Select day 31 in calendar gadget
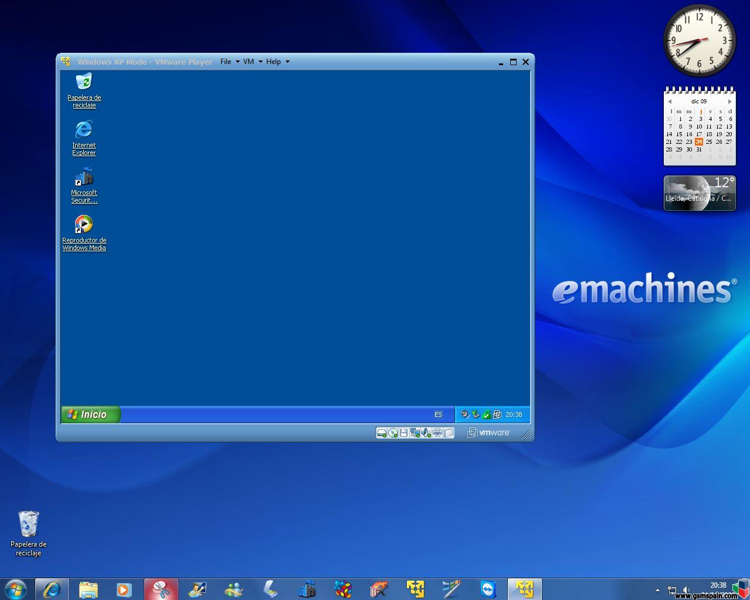Screen dimensions: 750x600 [x=698, y=149]
